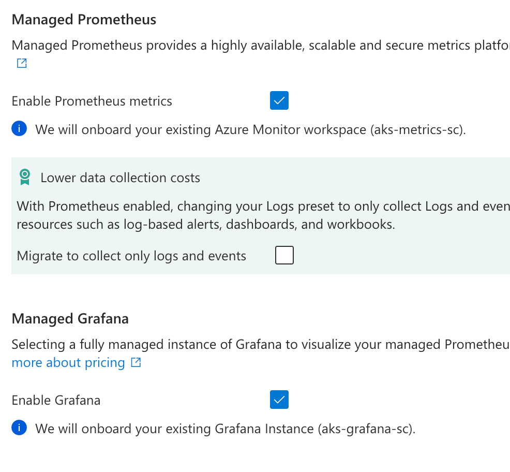This screenshot has height=472, width=510.
Task: Uncheck the Enable Prometheus metrics checkbox
Action: [x=279, y=100]
